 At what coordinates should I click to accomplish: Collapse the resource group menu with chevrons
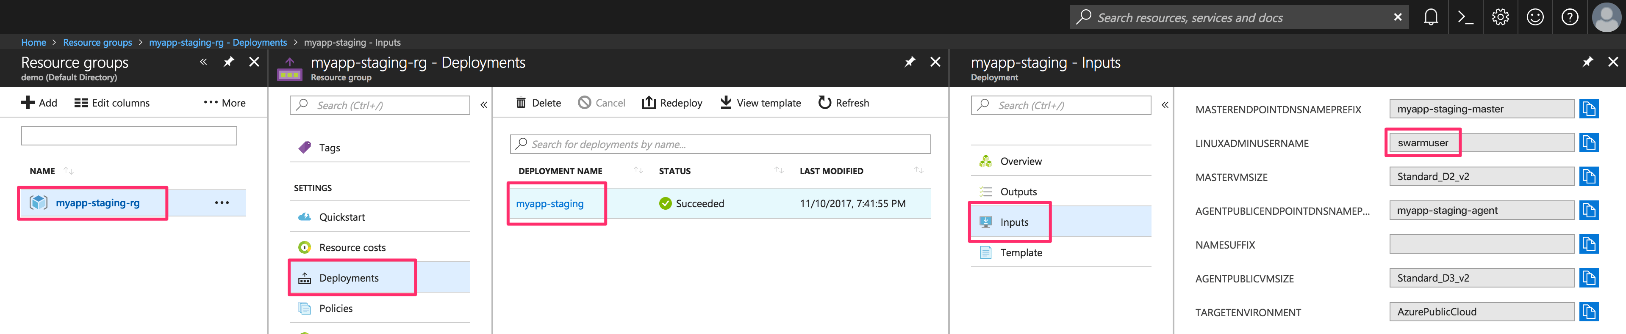point(483,104)
